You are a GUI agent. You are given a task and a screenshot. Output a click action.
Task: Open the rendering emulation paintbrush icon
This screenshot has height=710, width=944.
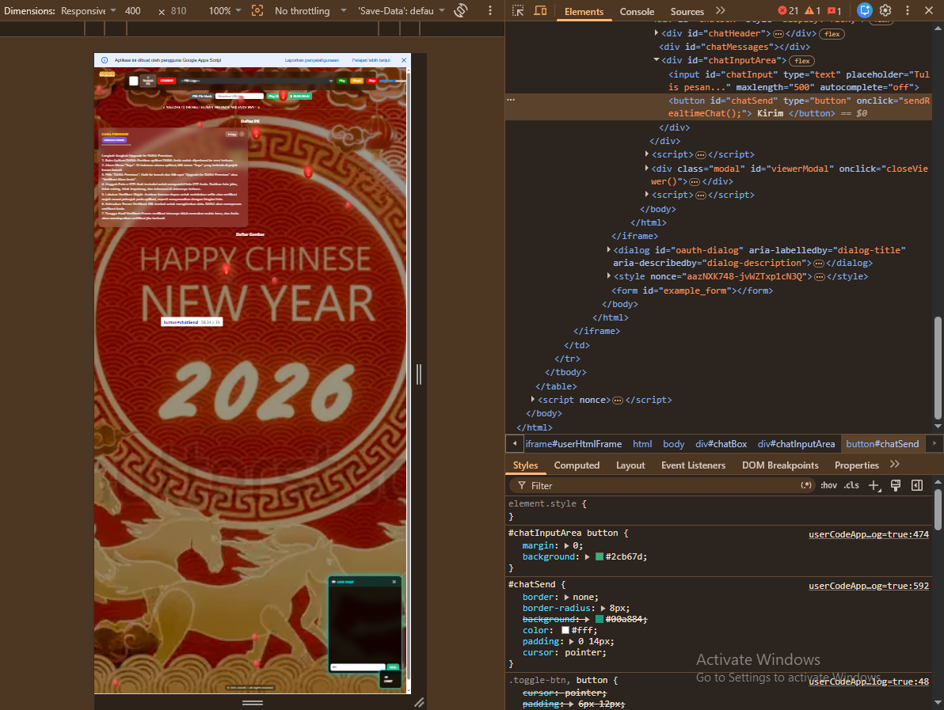click(x=896, y=485)
